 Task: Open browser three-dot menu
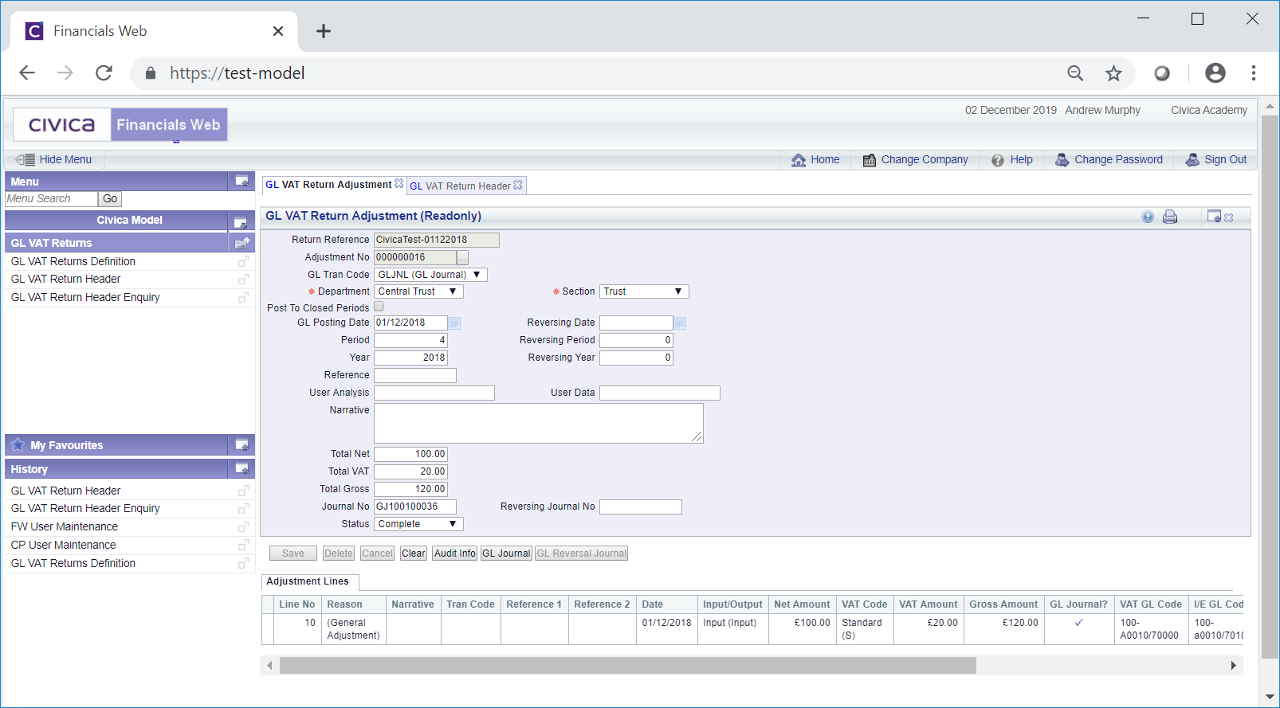pyautogui.click(x=1254, y=73)
